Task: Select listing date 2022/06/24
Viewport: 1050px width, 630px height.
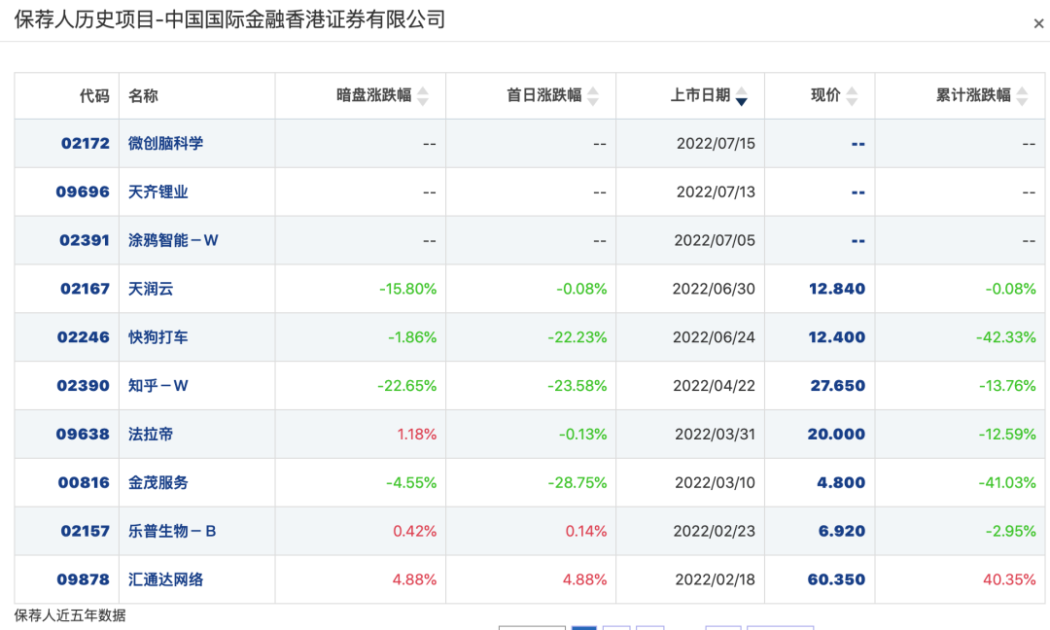Action: coord(714,337)
